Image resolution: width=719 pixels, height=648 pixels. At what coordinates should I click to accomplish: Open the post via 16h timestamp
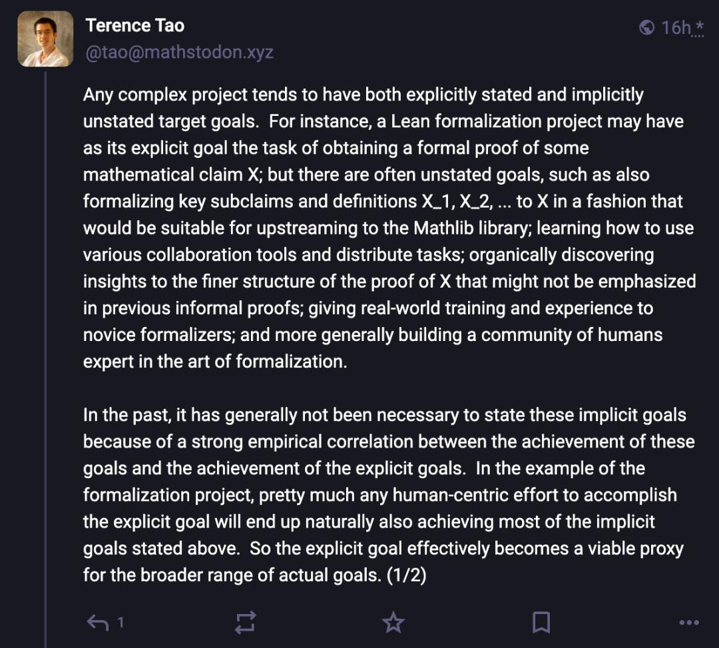pyautogui.click(x=676, y=27)
